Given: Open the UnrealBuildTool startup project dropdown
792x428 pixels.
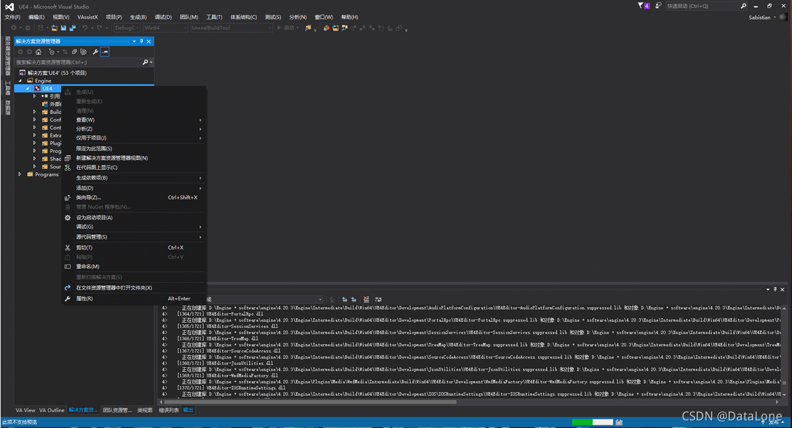Looking at the screenshot, I should pyautogui.click(x=231, y=28).
